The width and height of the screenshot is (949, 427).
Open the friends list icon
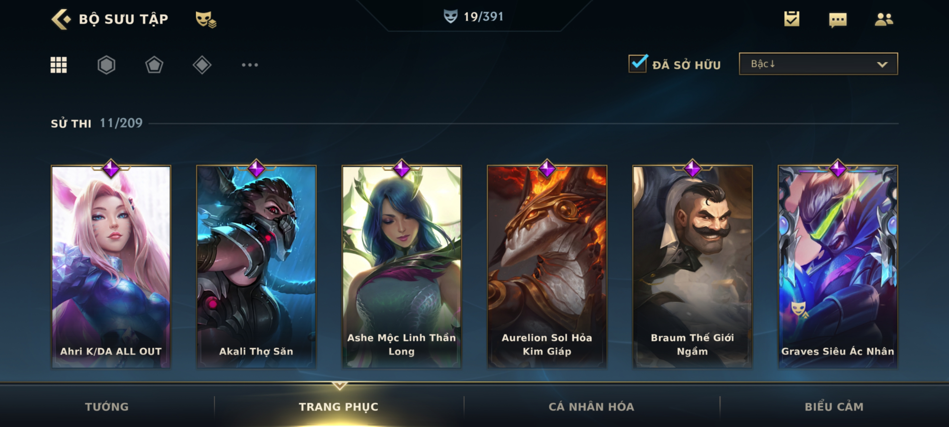884,19
